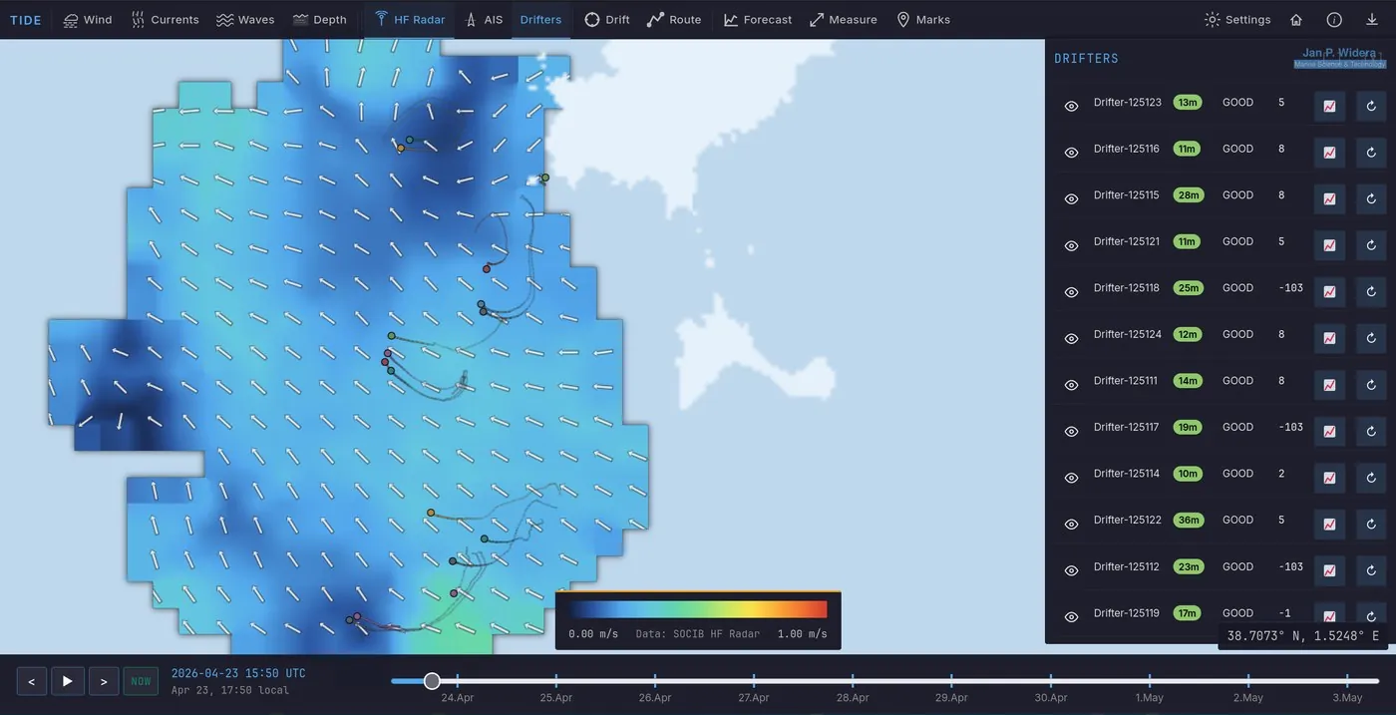Viewport: 1396px width, 715px height.
Task: Open chart for Drifter-125124
Action: (1329, 338)
